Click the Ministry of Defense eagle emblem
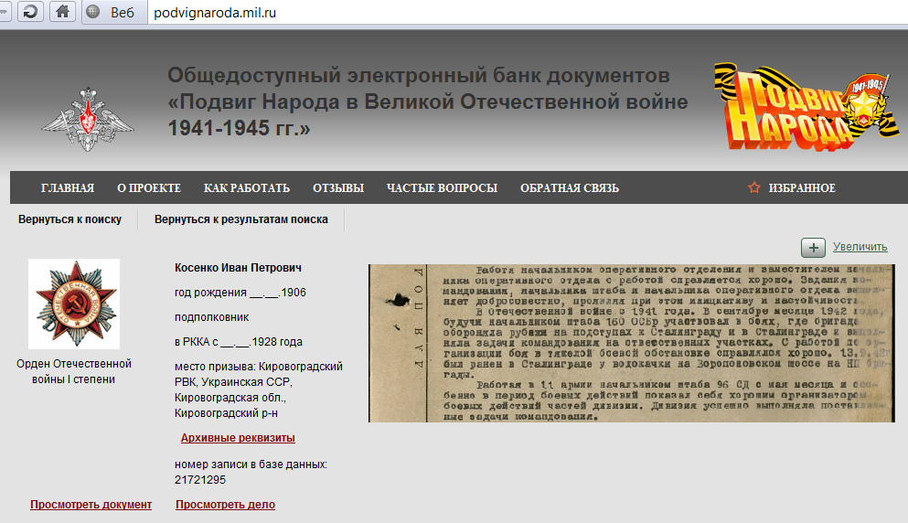The height and width of the screenshot is (523, 908). [87, 121]
